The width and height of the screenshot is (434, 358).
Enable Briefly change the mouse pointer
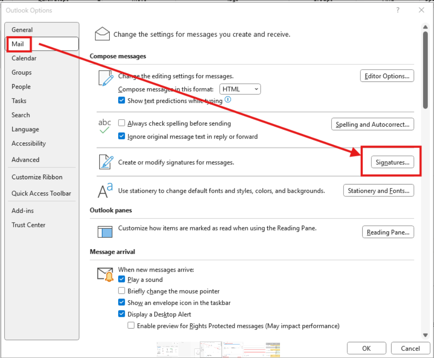122,291
